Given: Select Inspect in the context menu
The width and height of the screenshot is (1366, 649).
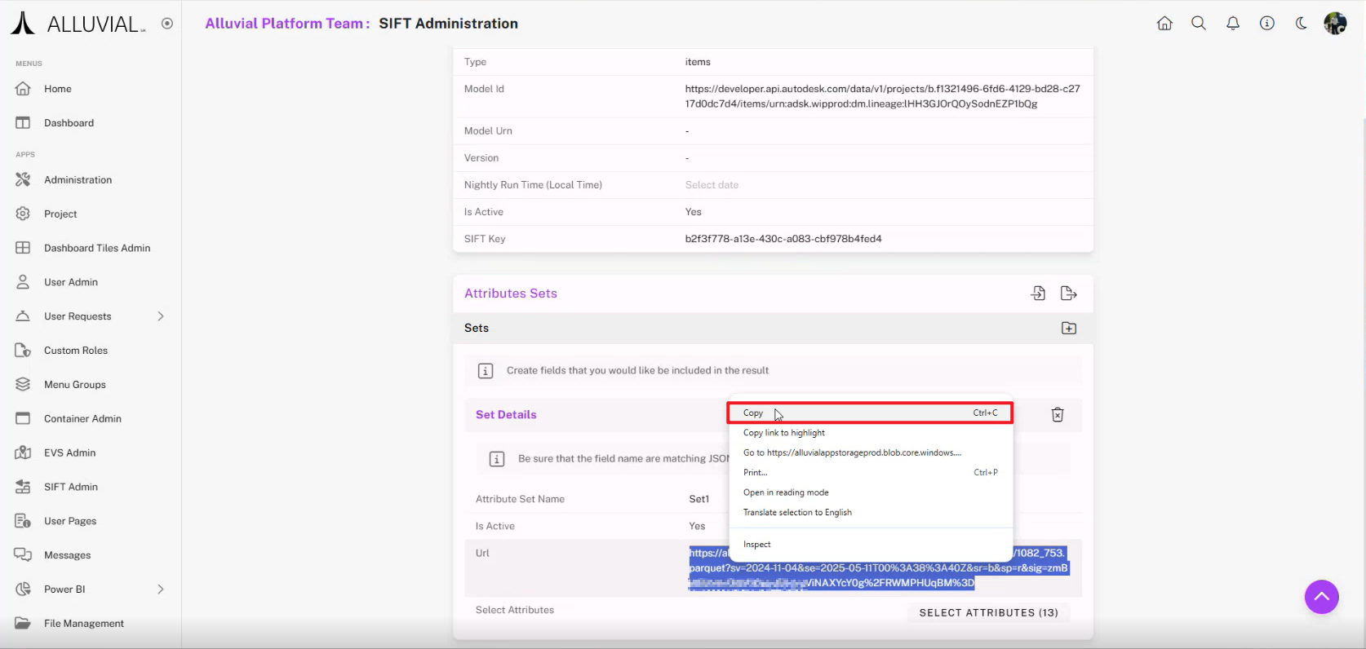Looking at the screenshot, I should click(x=757, y=545).
